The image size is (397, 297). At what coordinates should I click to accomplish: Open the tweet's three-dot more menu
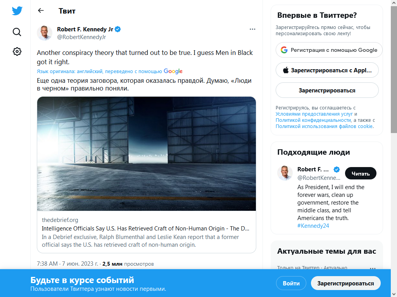[x=252, y=29]
